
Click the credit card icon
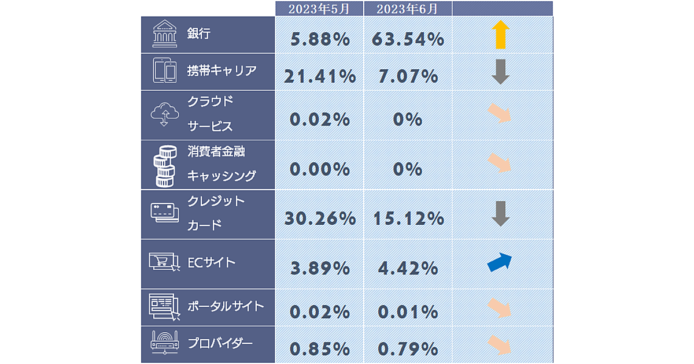[x=165, y=212]
